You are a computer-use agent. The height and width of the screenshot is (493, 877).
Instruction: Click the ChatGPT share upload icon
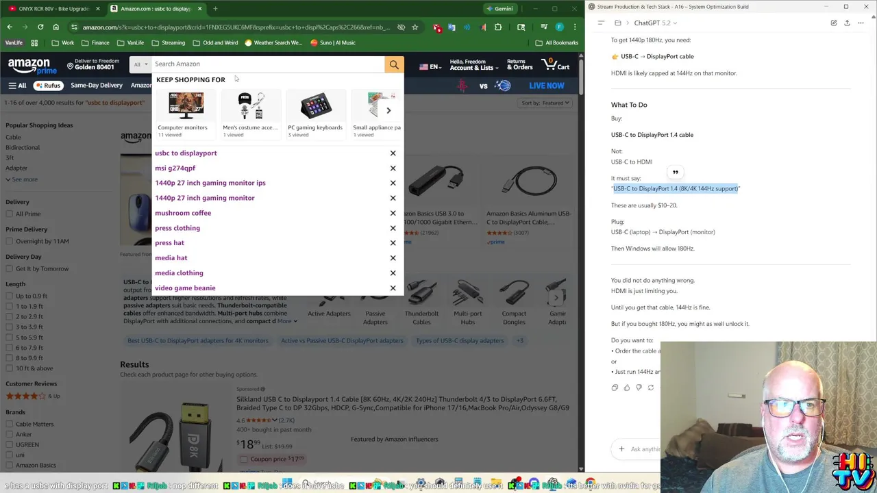pyautogui.click(x=848, y=23)
